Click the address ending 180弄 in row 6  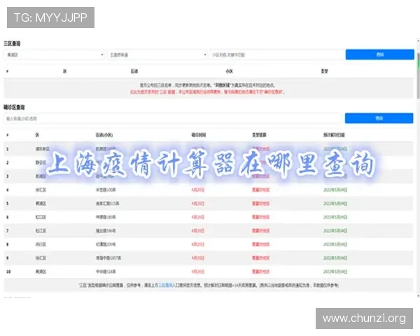point(106,217)
